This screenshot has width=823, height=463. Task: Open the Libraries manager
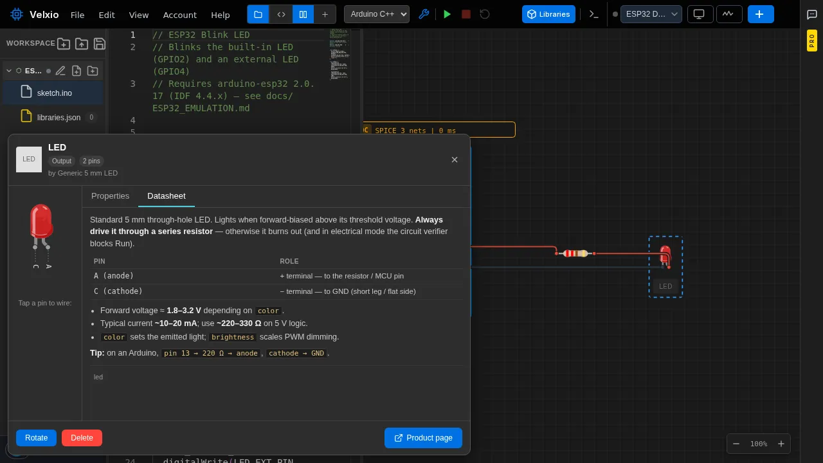click(548, 14)
